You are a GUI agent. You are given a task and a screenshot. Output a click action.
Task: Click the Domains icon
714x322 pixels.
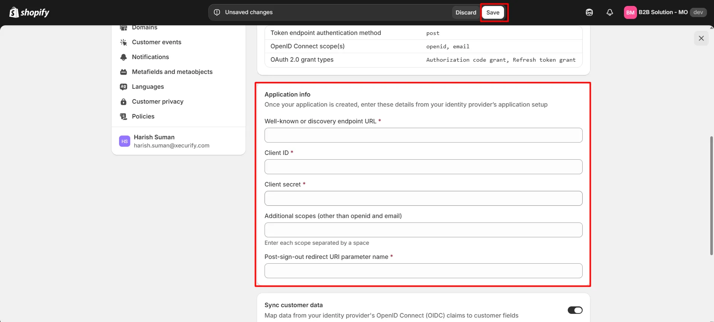[124, 28]
